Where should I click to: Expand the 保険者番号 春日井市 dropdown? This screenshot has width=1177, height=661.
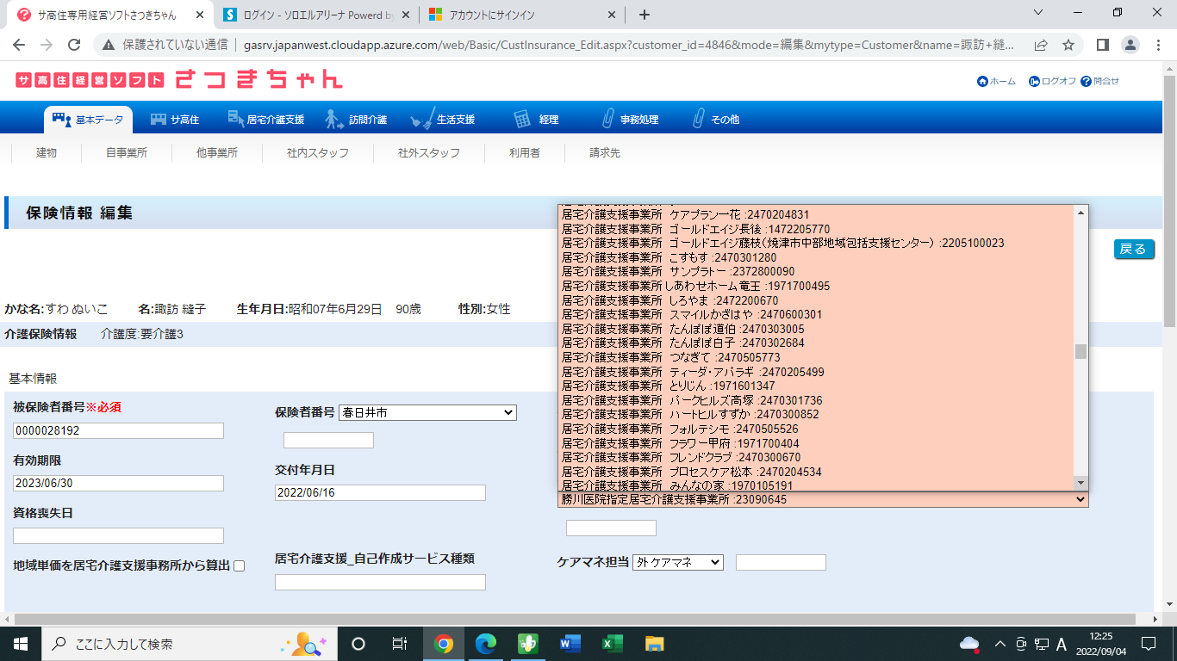(x=427, y=413)
